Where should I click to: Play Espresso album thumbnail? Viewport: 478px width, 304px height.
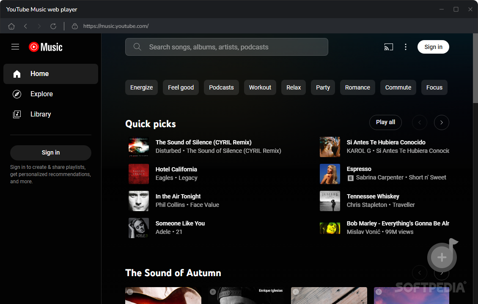330,174
